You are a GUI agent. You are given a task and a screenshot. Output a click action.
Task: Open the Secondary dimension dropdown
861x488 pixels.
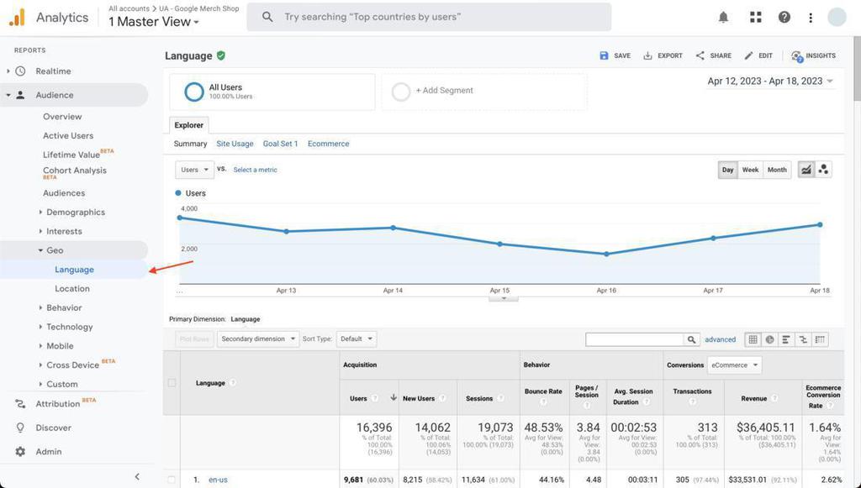(x=258, y=338)
